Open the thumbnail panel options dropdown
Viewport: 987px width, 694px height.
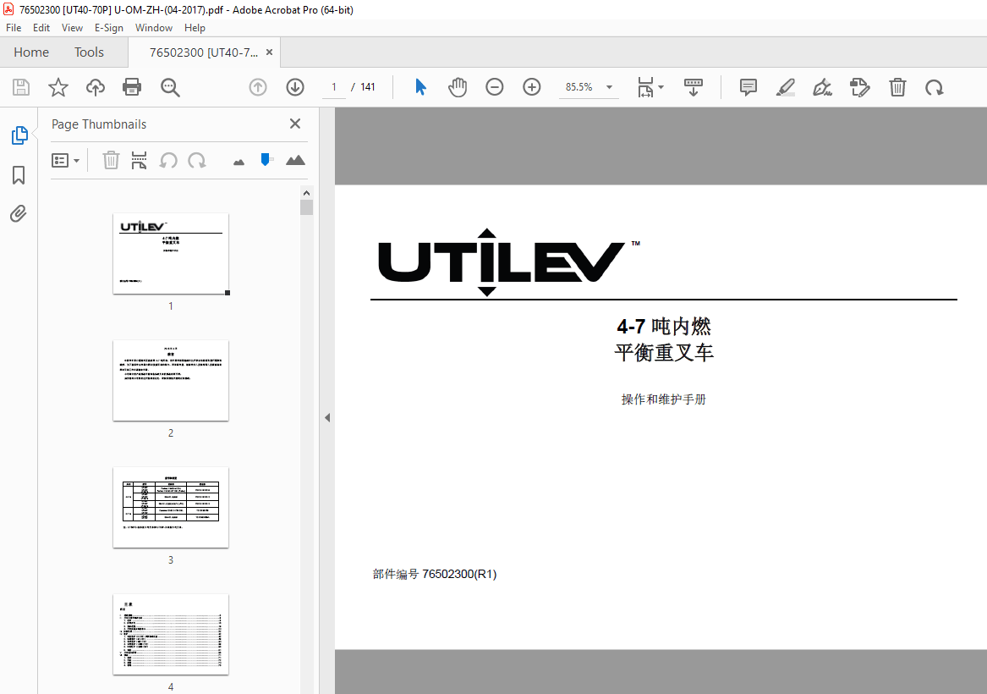pyautogui.click(x=65, y=160)
